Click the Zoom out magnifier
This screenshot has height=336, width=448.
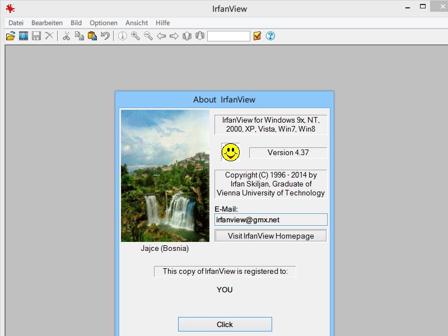(148, 36)
